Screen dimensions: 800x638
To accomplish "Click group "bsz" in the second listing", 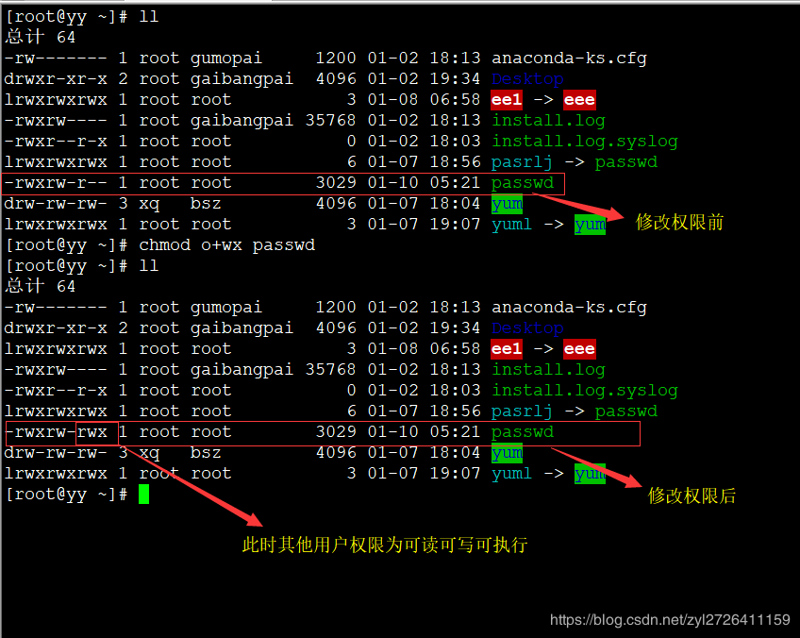I will click(206, 453).
